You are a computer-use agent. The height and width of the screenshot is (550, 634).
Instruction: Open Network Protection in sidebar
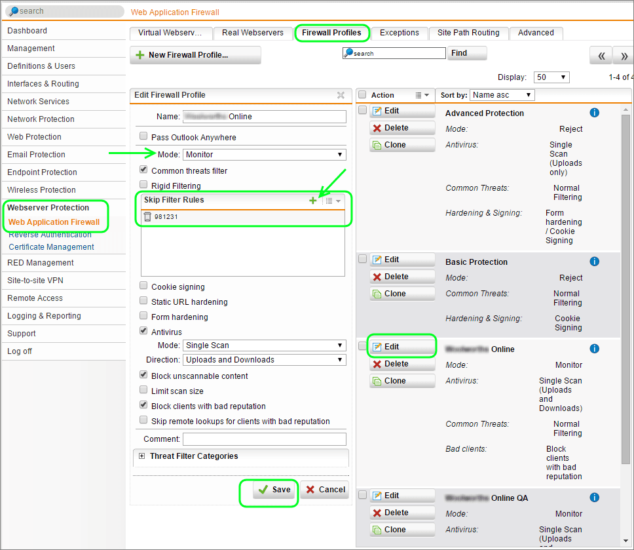point(64,119)
